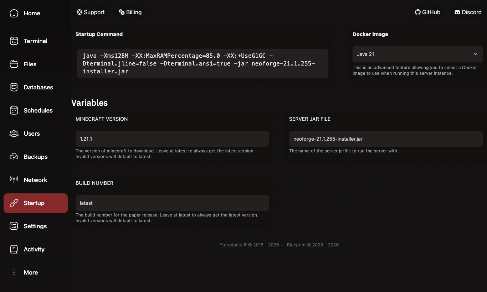Click the Docker Image dropdown chevron
487x292 pixels.
[x=476, y=54]
